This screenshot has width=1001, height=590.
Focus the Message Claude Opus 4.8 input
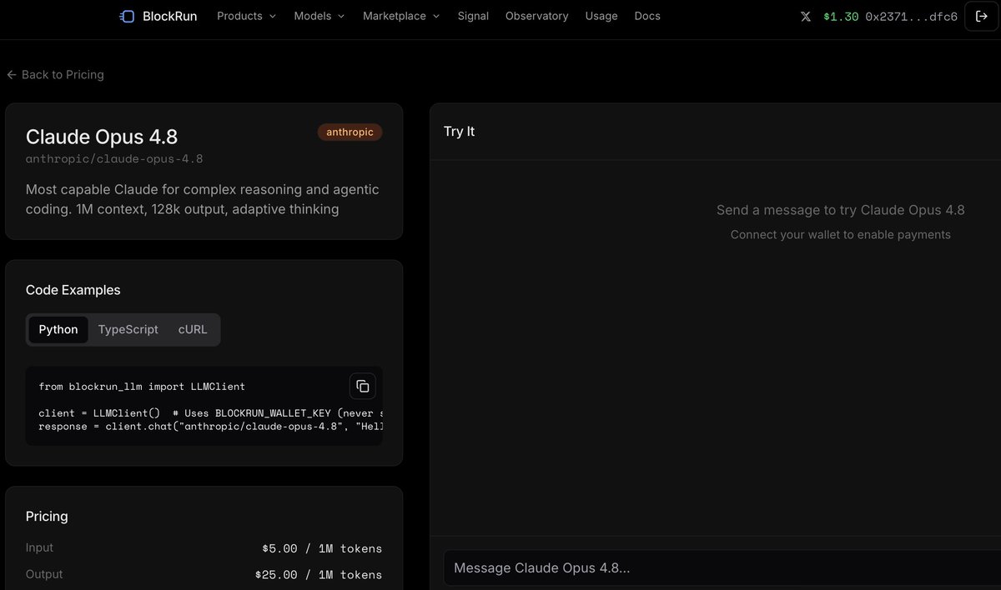722,568
